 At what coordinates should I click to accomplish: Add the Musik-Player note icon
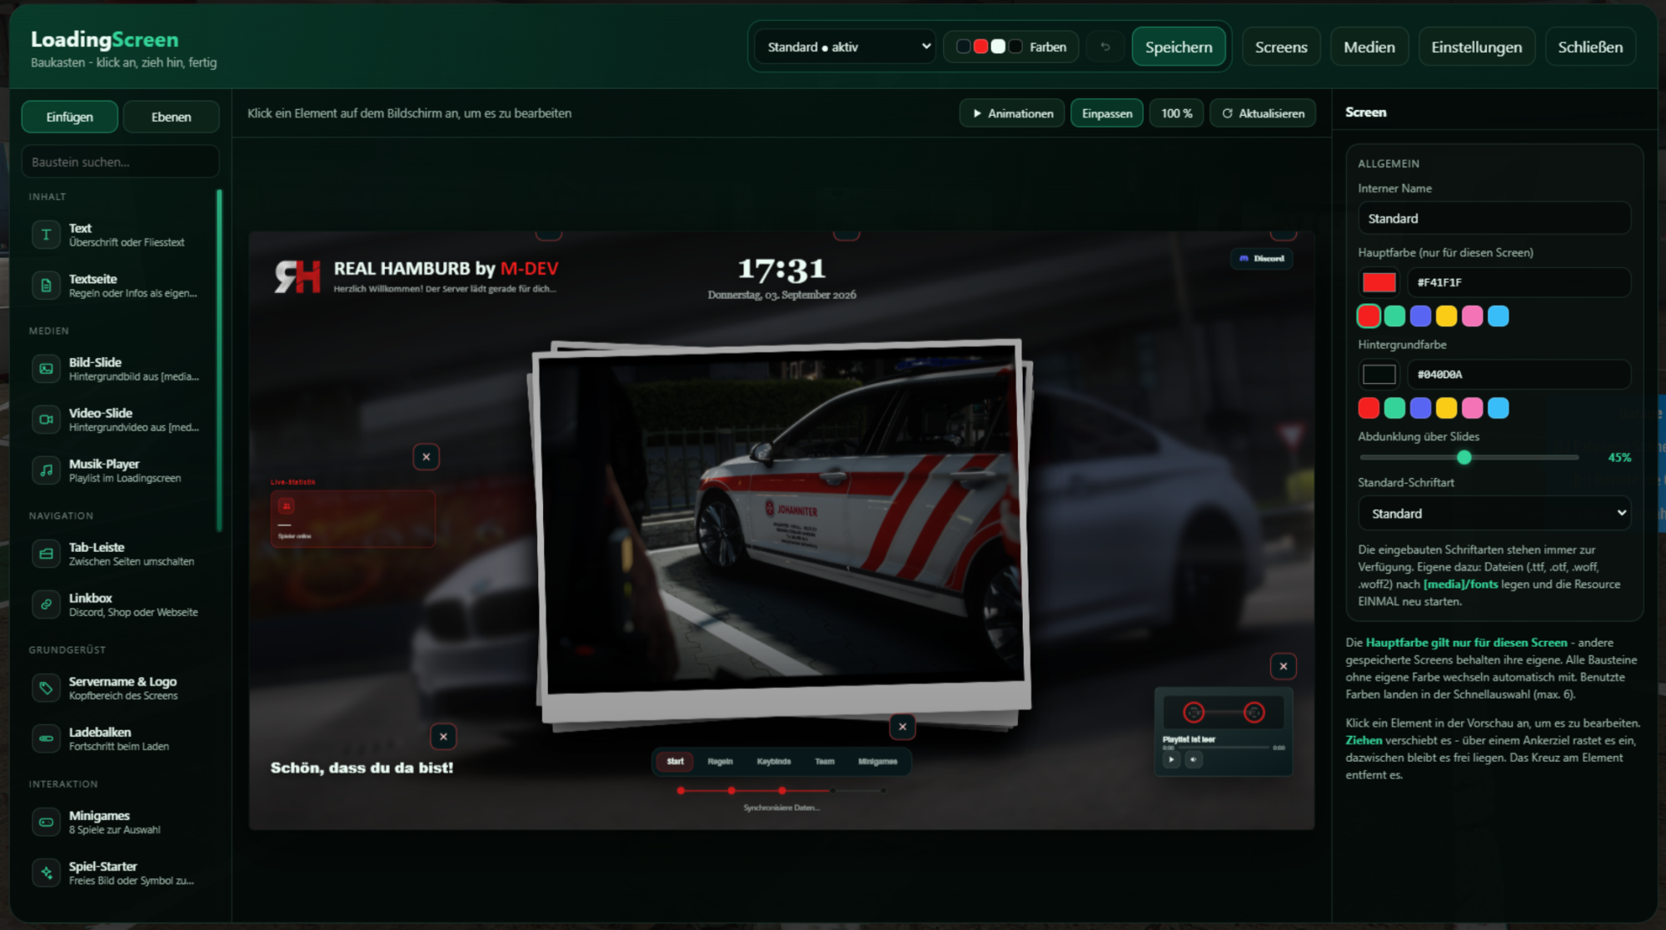coord(46,470)
